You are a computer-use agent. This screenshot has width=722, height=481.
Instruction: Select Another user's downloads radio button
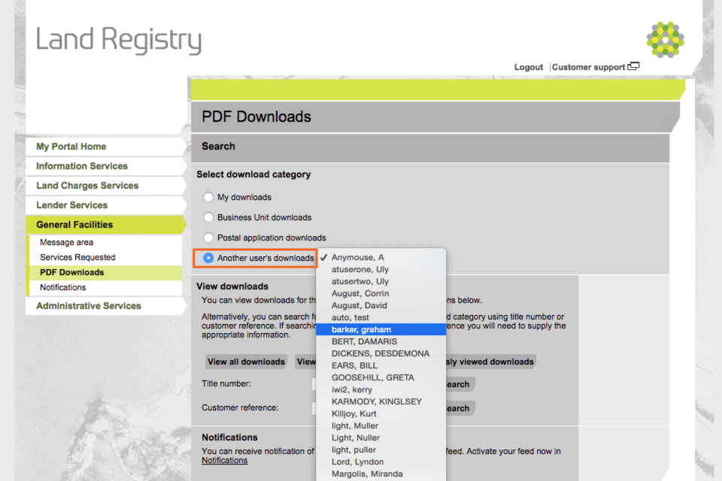[x=208, y=258]
